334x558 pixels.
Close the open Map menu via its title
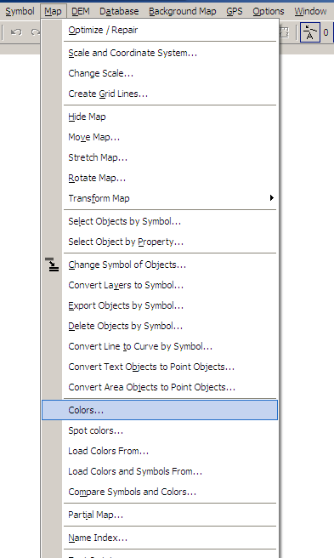pos(53,11)
